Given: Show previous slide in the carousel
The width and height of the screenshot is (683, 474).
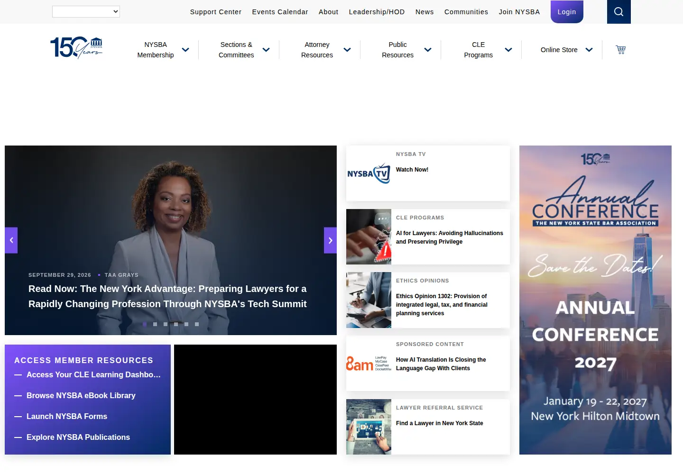Looking at the screenshot, I should coord(11,240).
